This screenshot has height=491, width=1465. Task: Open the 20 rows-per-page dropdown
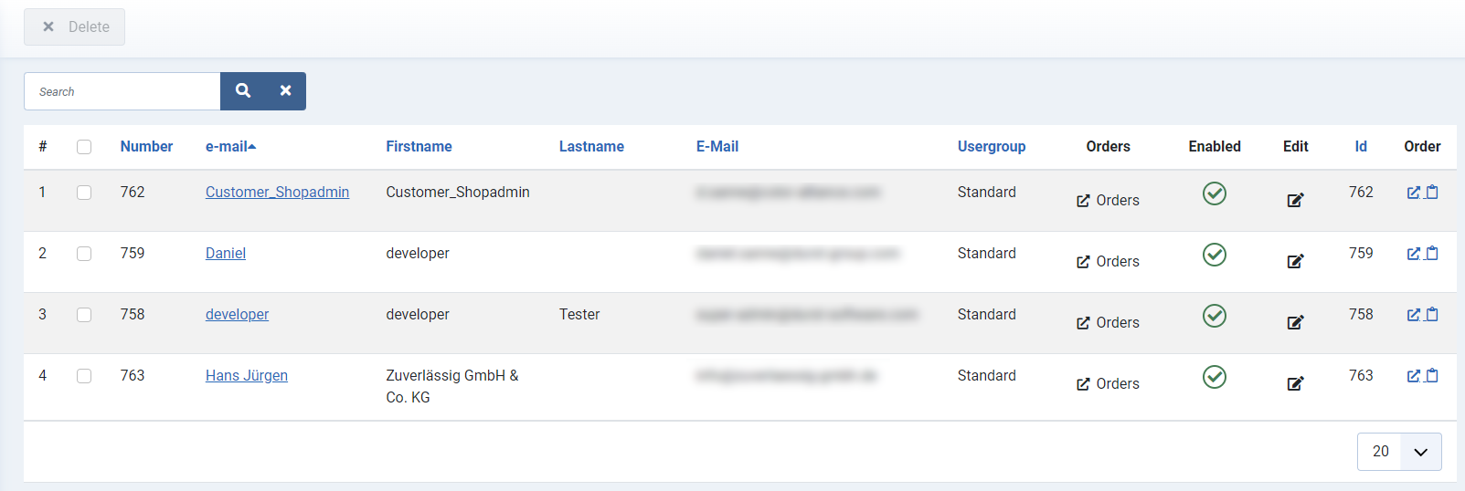(x=1399, y=452)
